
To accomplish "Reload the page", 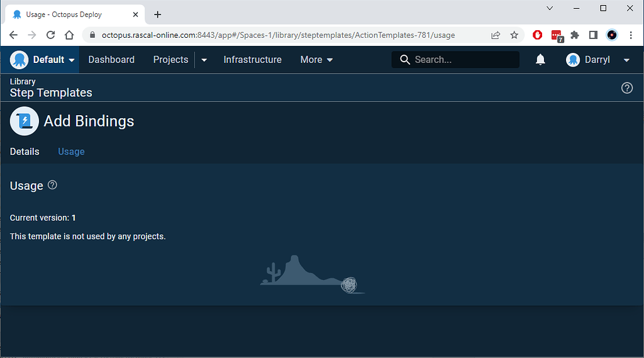I will pos(50,35).
